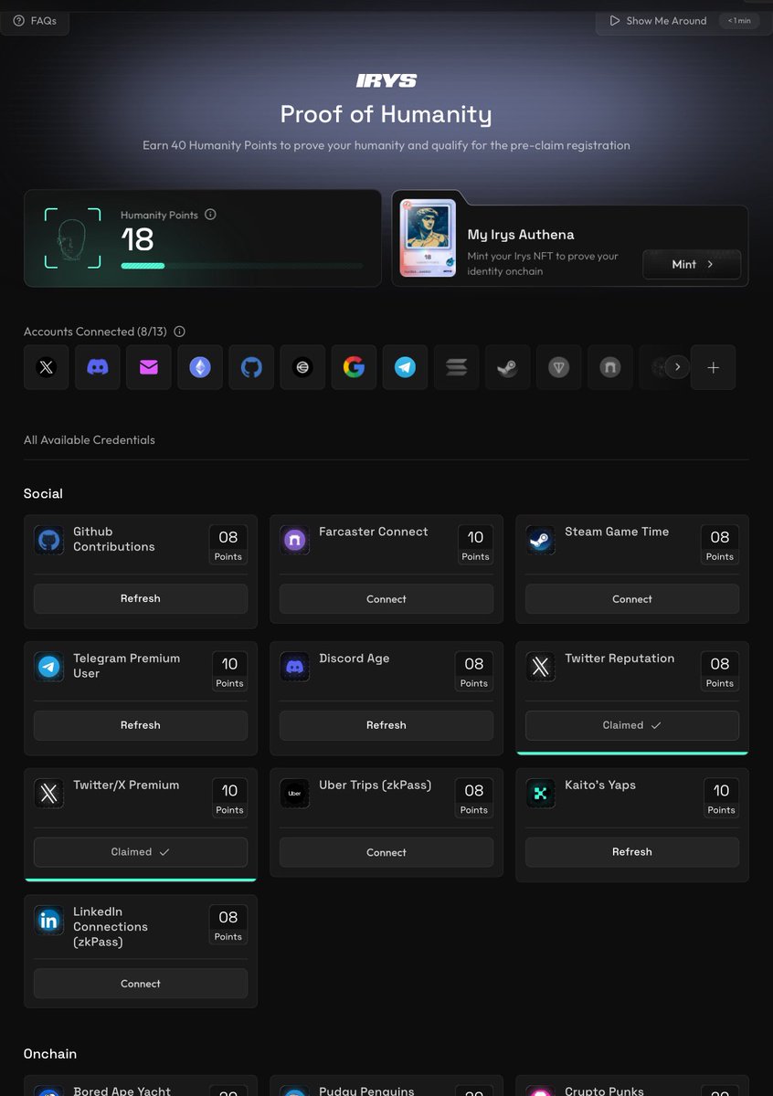Select the Solana account icon
Image resolution: width=773 pixels, height=1096 pixels.
point(456,367)
